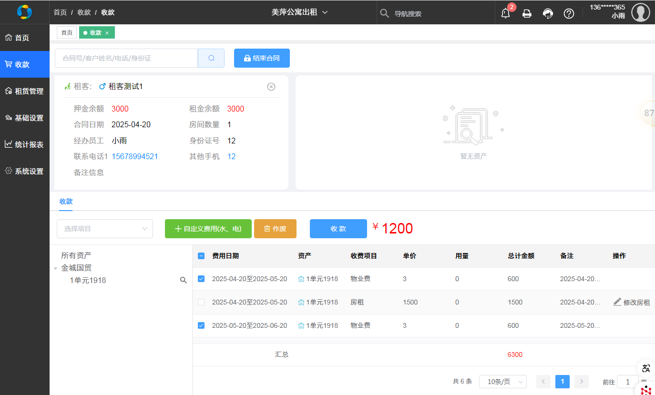
Task: Open the 选择项目 dropdown
Action: point(105,229)
